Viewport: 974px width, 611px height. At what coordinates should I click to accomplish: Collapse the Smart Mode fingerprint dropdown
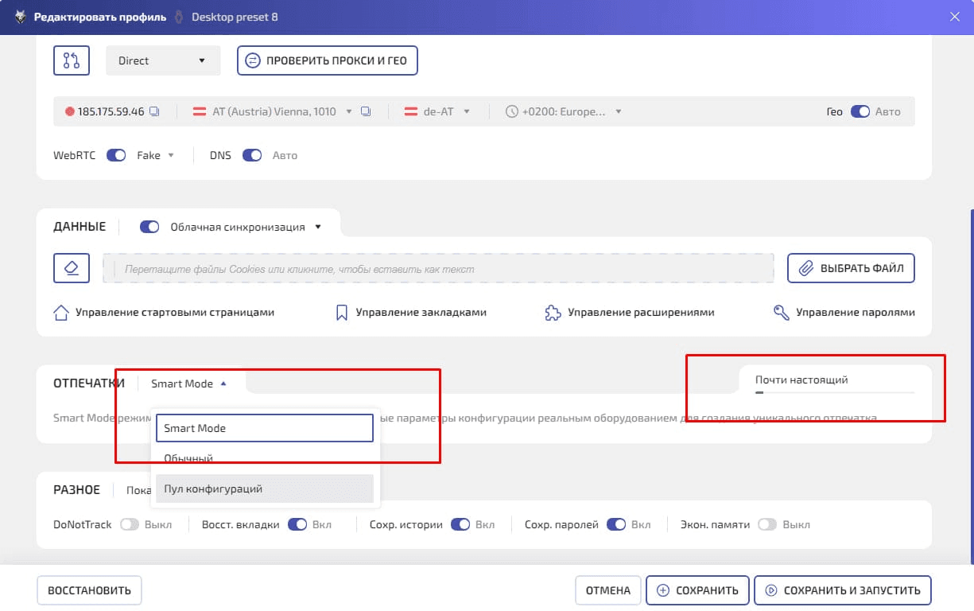[x=189, y=383]
